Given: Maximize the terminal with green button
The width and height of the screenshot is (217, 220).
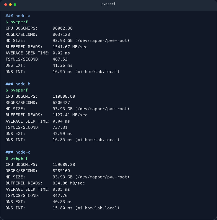Looking at the screenshot, I should coord(15,5).
